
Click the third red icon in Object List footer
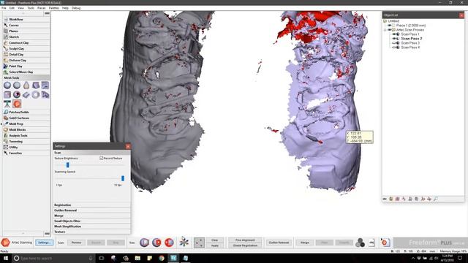(x=397, y=199)
